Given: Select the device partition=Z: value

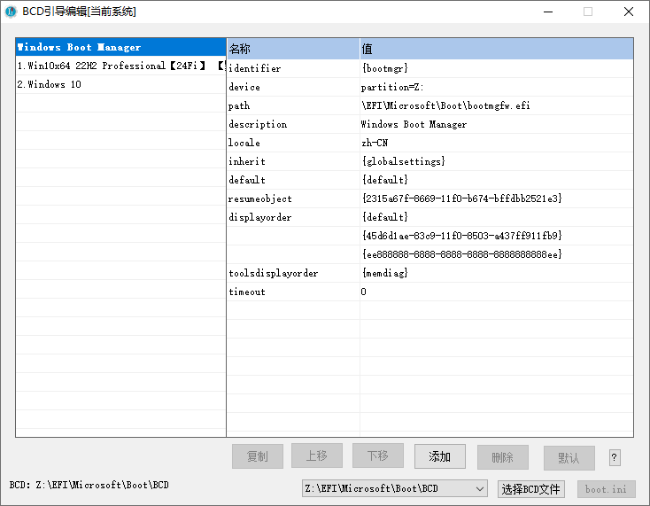Looking at the screenshot, I should (x=392, y=87).
